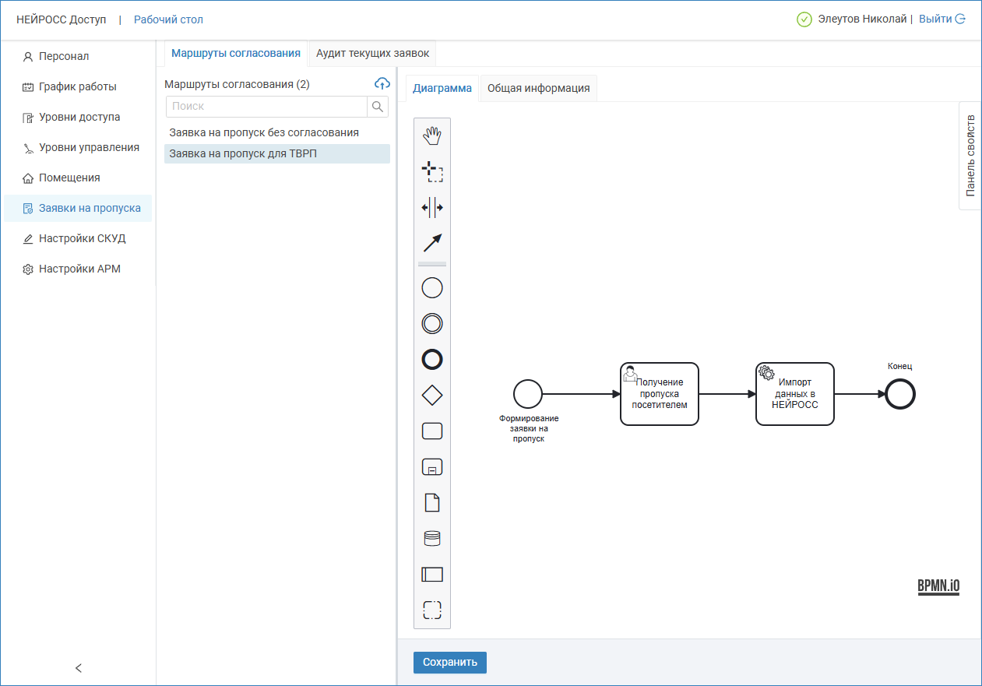The height and width of the screenshot is (686, 982).
Task: Click the route search input field
Action: (x=266, y=107)
